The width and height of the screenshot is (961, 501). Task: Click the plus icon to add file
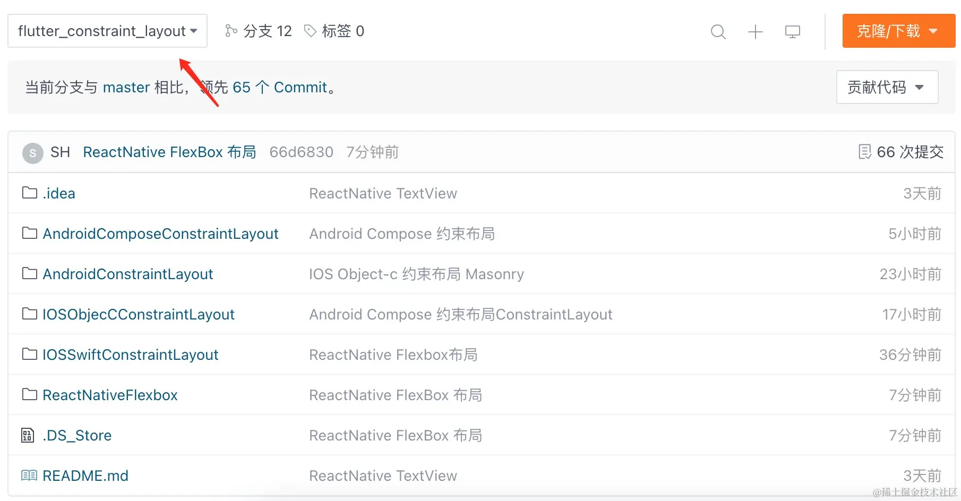[755, 32]
